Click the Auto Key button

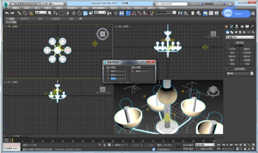coord(188,145)
